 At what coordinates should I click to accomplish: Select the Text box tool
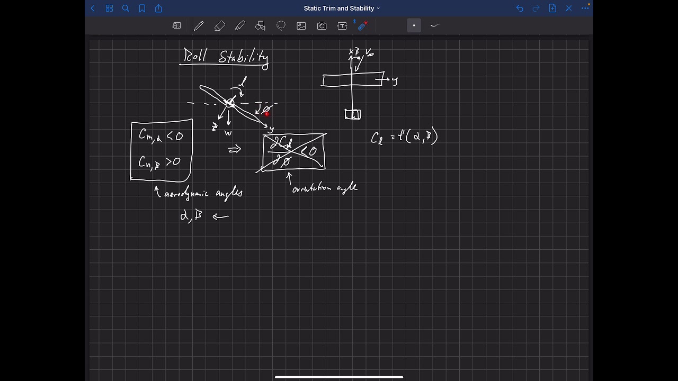(342, 25)
